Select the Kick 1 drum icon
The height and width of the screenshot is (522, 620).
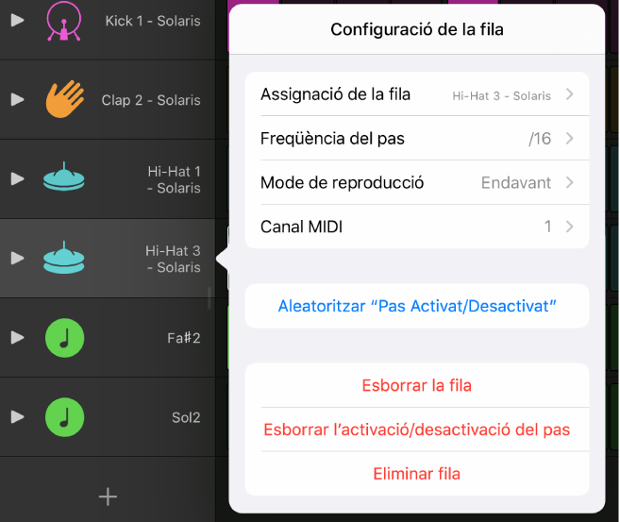63,21
